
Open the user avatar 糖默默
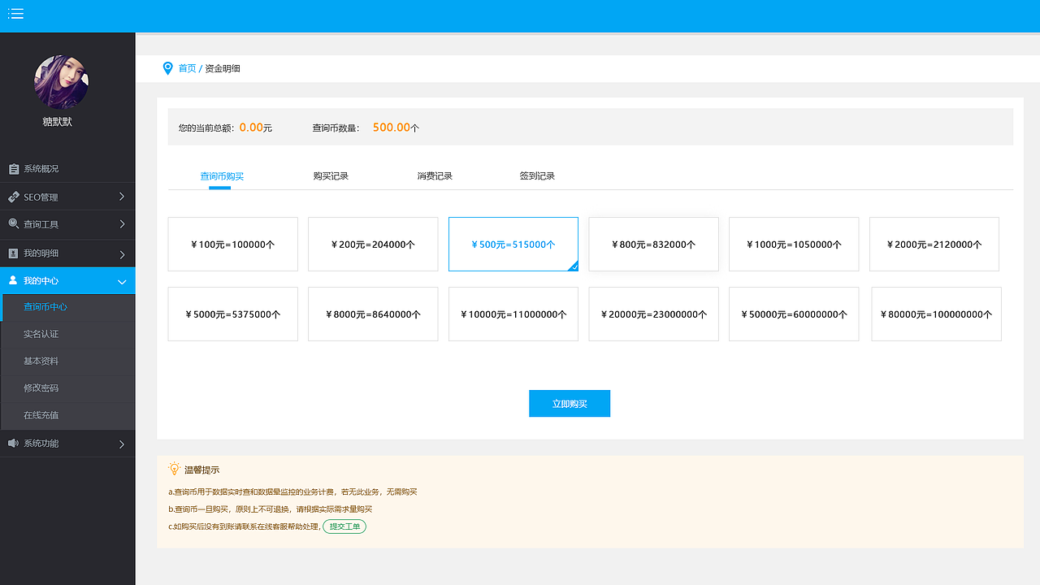point(61,82)
